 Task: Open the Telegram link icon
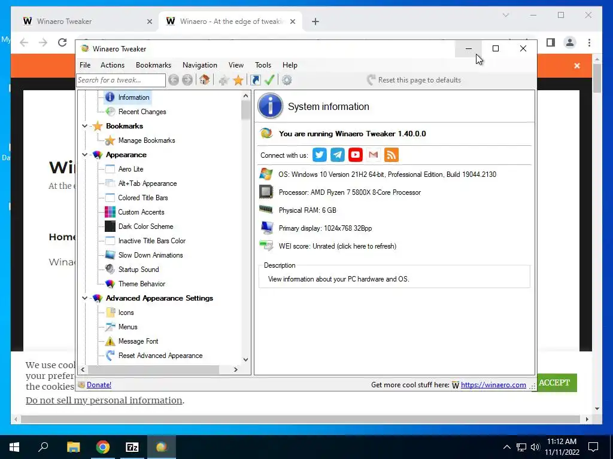coord(338,155)
